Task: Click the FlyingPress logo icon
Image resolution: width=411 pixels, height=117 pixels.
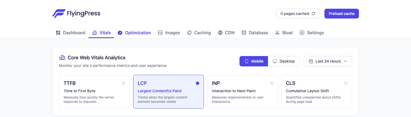Action: pos(59,14)
